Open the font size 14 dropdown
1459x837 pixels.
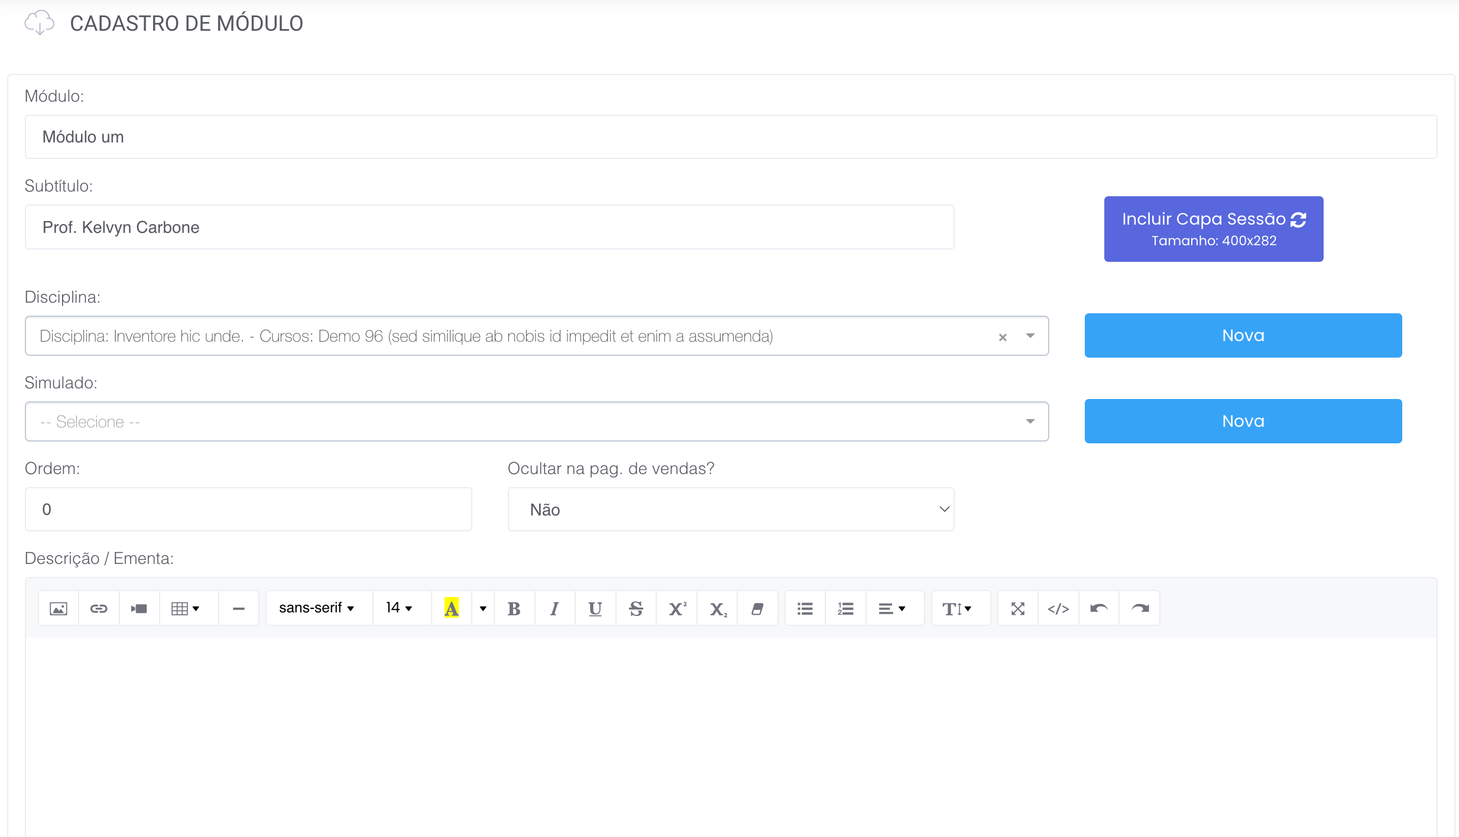[399, 608]
